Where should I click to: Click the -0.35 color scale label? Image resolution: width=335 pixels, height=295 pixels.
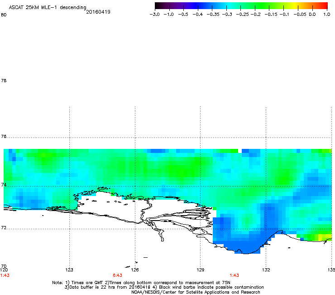(213, 15)
